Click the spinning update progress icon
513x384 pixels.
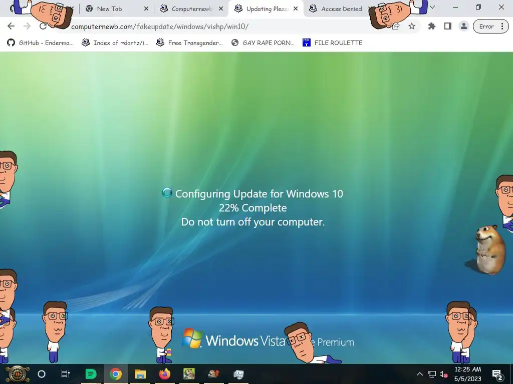167,192
